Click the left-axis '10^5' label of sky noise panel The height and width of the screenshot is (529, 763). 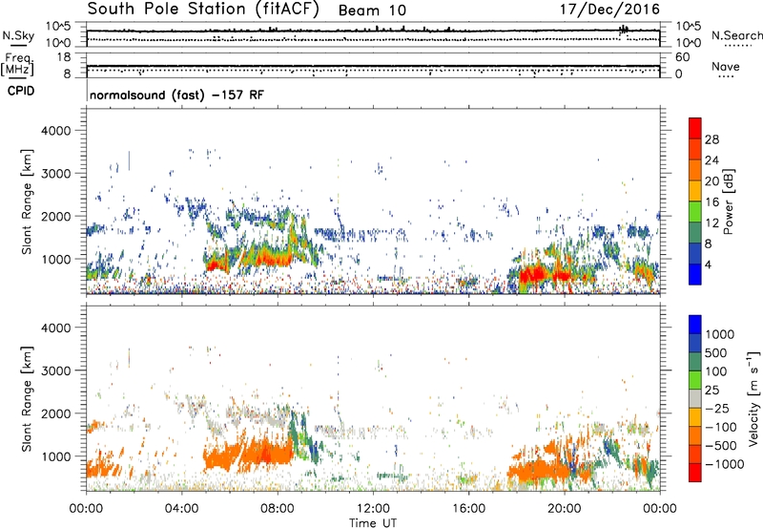click(58, 27)
